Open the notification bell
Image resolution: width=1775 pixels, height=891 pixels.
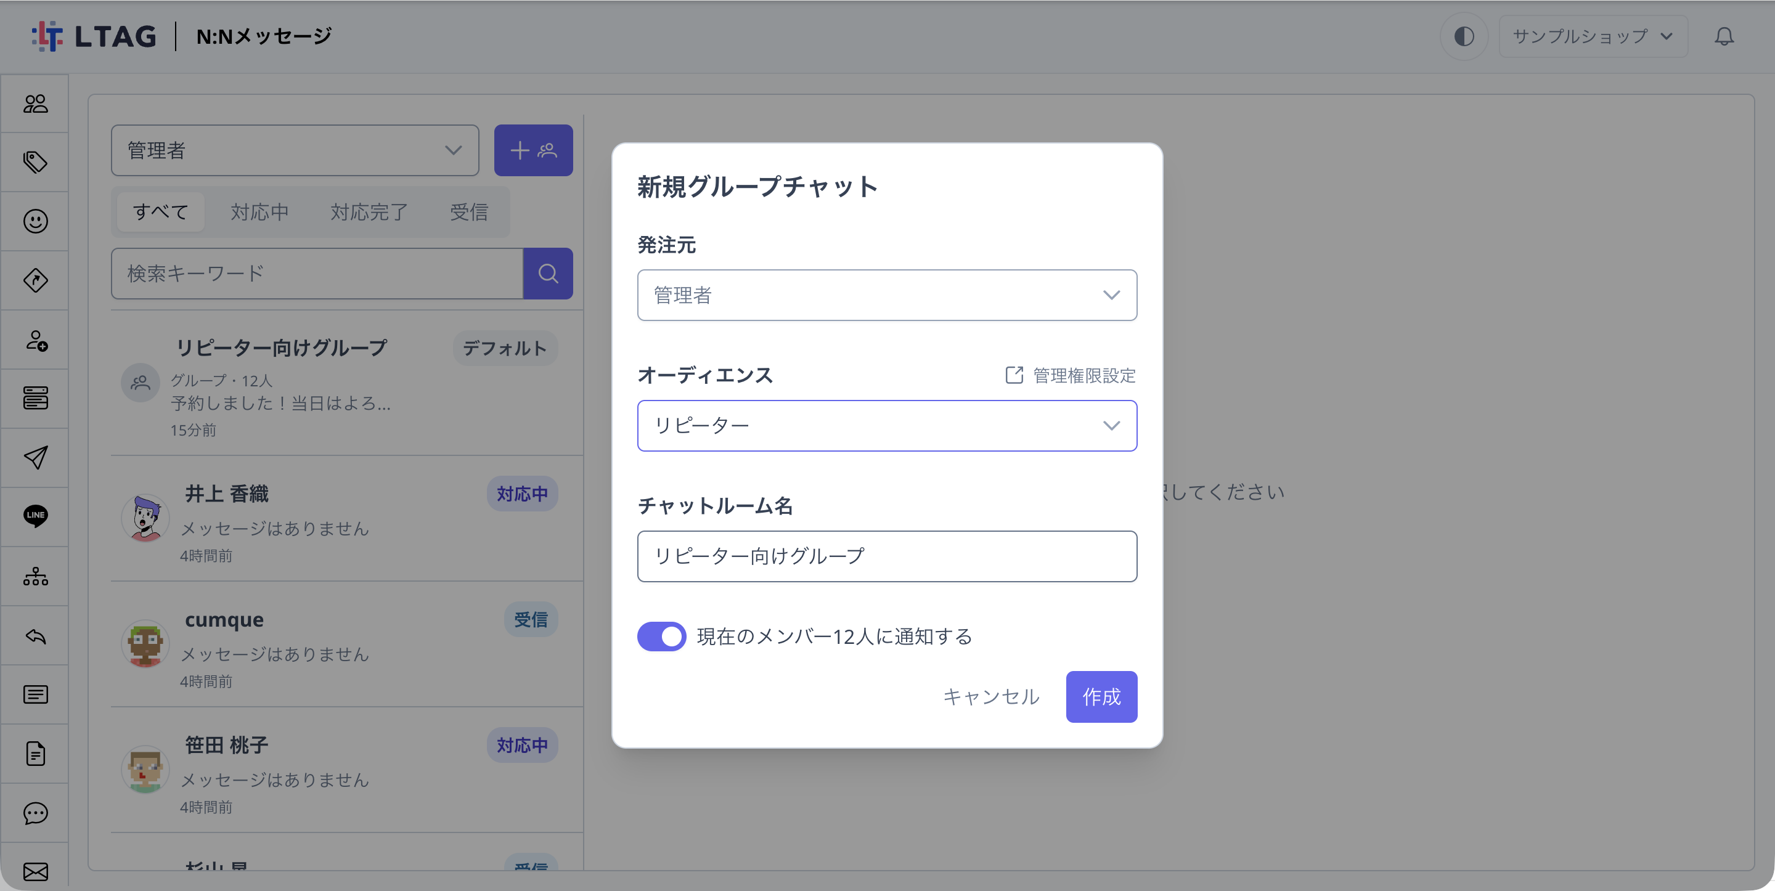click(1724, 36)
